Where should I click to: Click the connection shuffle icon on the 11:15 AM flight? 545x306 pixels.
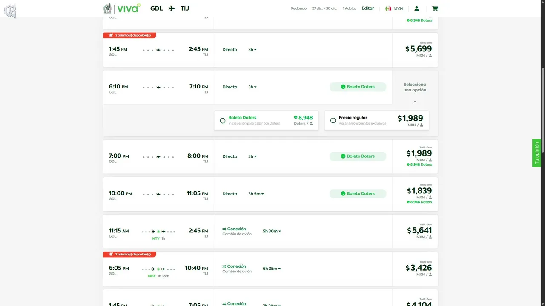click(x=224, y=229)
